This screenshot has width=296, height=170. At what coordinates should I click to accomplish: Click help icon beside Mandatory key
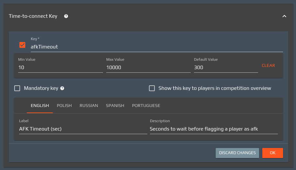coord(62,88)
